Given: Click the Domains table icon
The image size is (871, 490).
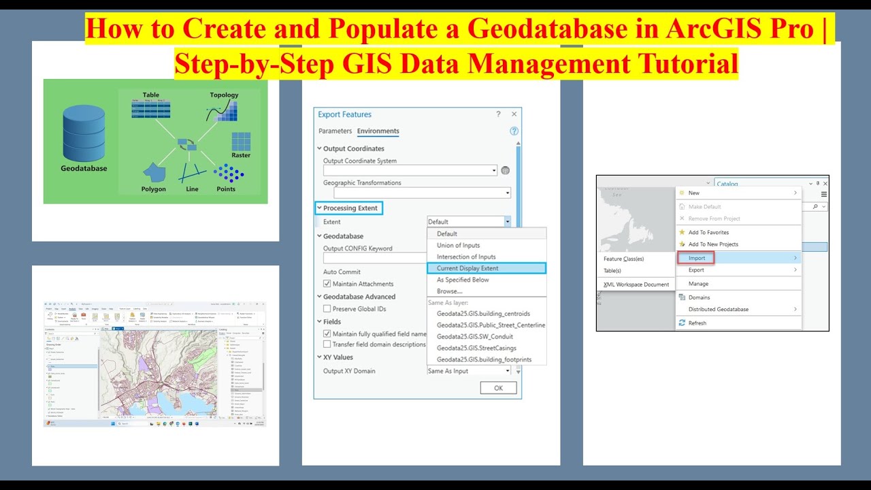Looking at the screenshot, I should coord(682,297).
